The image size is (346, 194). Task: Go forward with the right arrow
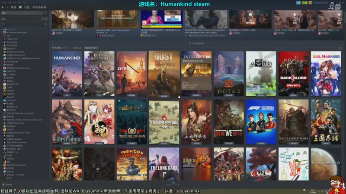(x=7, y=7)
